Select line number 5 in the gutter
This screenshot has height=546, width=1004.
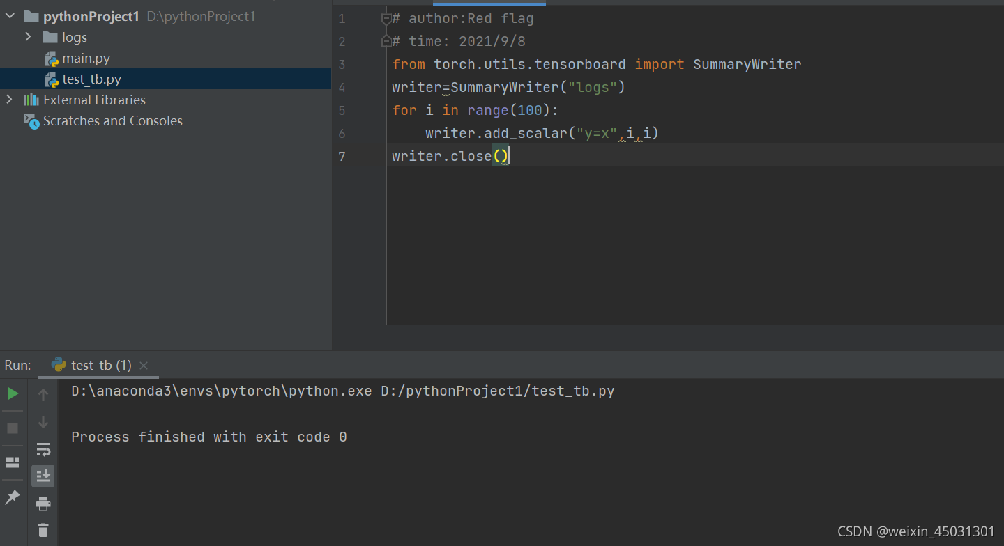(342, 110)
